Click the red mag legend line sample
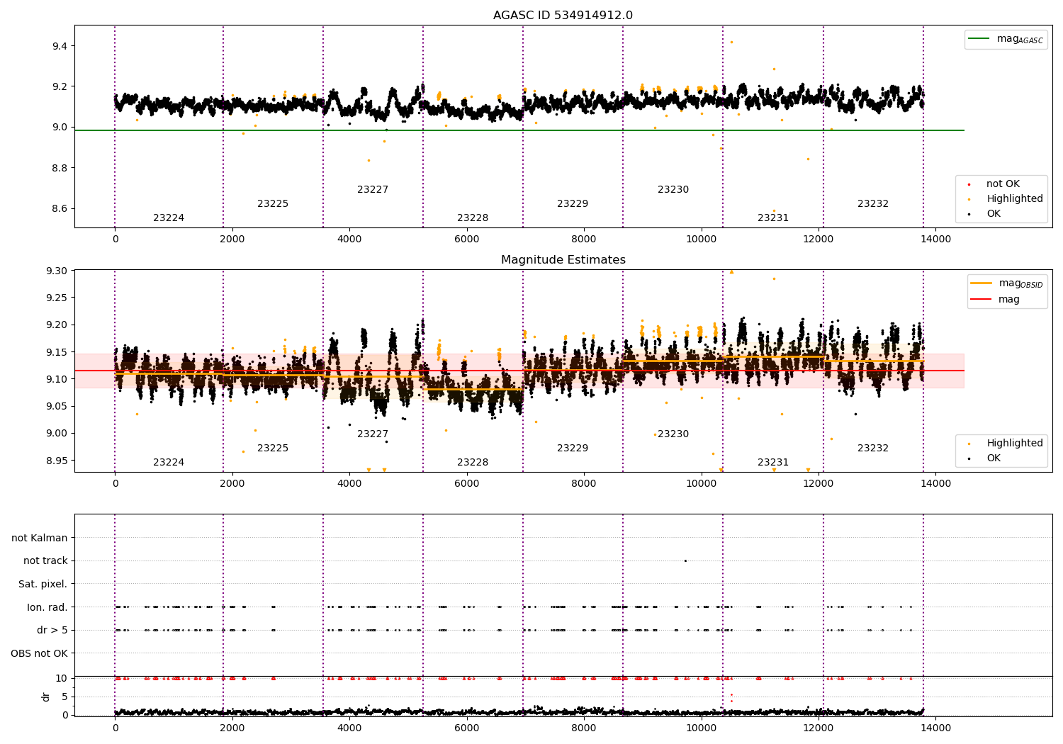 [x=982, y=299]
